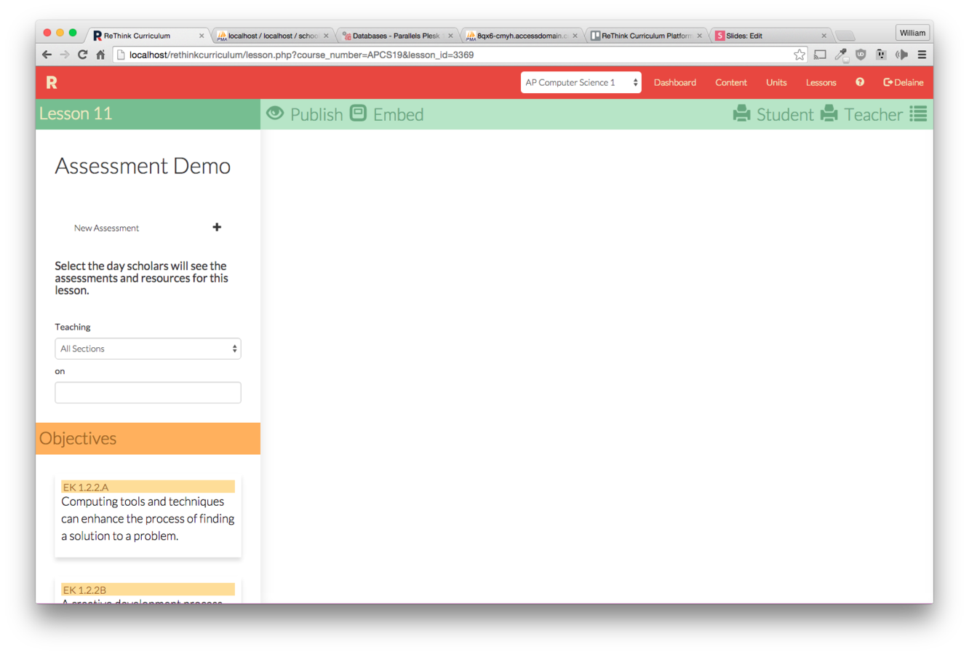
Task: Open Lessons in the navbar
Action: pos(821,82)
